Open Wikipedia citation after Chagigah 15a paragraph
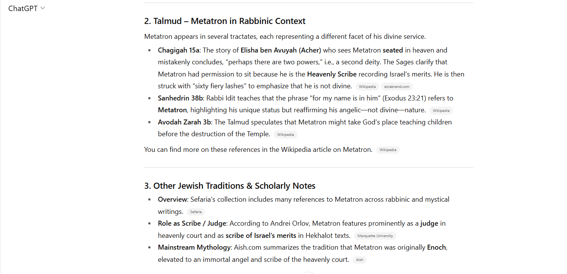Viewport: 567px width, 274px height. tap(367, 87)
